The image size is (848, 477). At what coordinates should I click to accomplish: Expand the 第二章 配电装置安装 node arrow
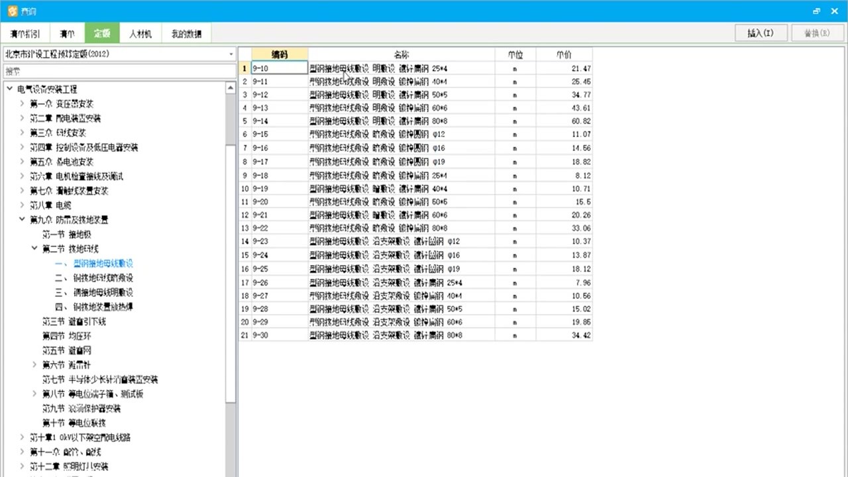tap(22, 118)
